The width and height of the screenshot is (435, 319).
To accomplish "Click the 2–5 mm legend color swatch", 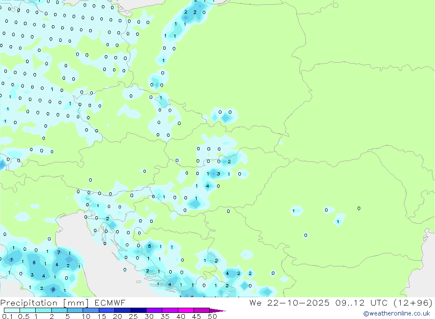I will [59, 310].
